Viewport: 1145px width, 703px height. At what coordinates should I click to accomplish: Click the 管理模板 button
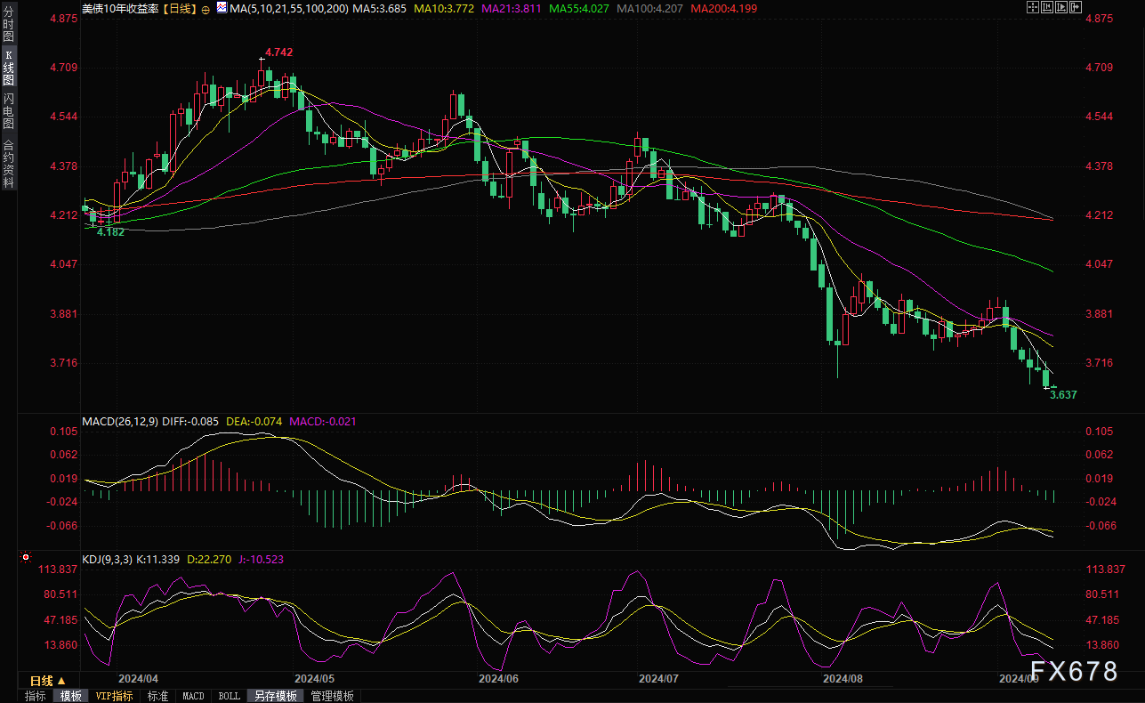[x=332, y=696]
